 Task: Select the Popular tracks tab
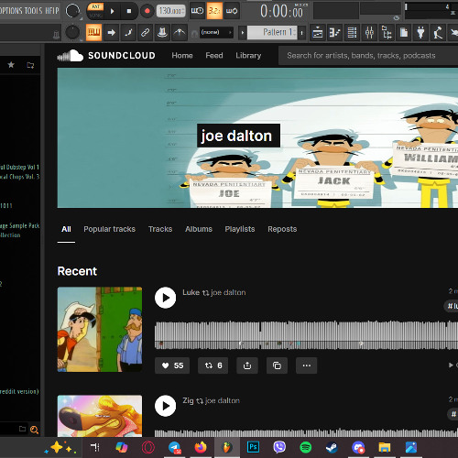click(109, 229)
